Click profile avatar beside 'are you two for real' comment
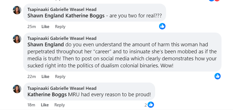The height and width of the screenshot is (110, 233). click(x=17, y=10)
